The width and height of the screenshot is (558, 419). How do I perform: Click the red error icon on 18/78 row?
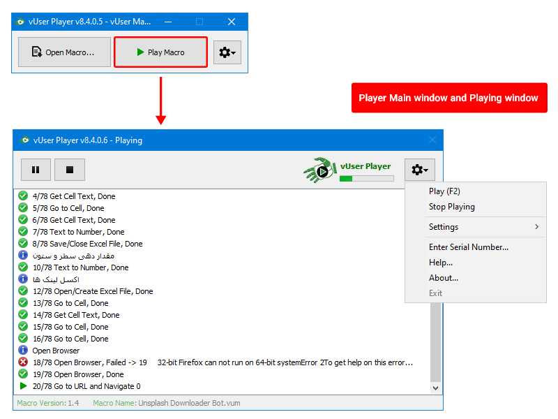point(23,362)
